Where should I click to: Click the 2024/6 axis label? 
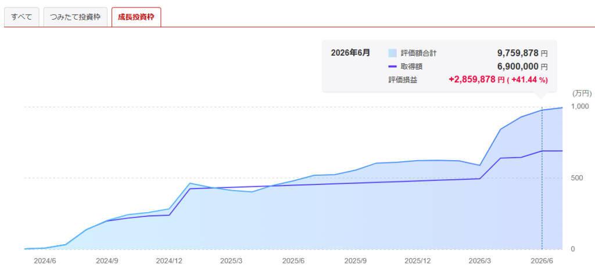pyautogui.click(x=45, y=262)
